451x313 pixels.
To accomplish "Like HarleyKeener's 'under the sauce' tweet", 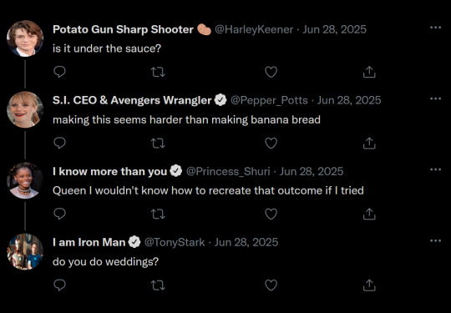I will tap(271, 72).
